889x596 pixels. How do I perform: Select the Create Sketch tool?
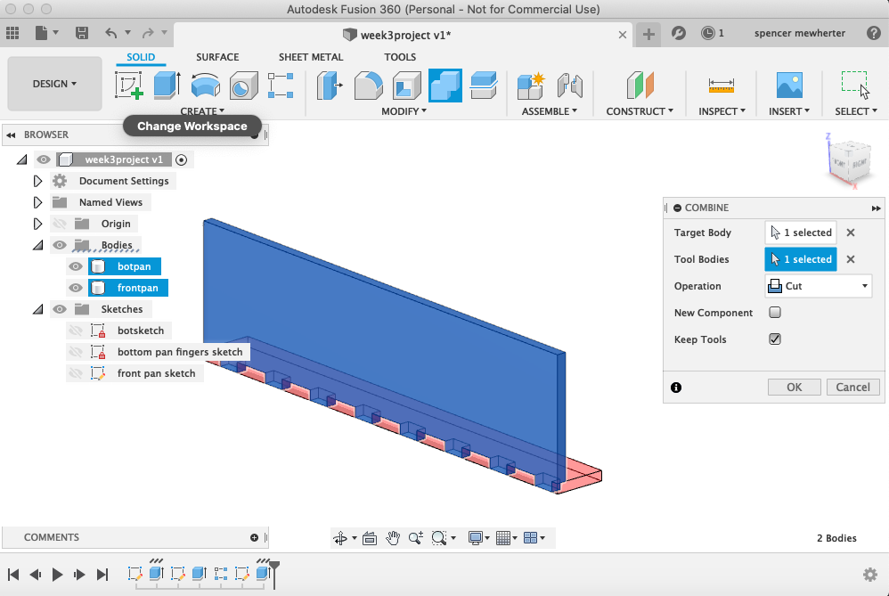coord(128,85)
